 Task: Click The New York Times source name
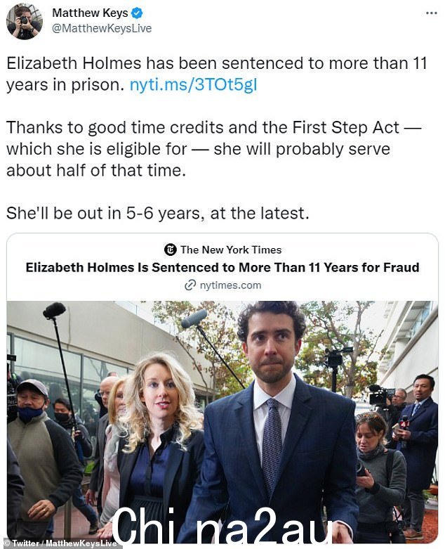pyautogui.click(x=231, y=250)
